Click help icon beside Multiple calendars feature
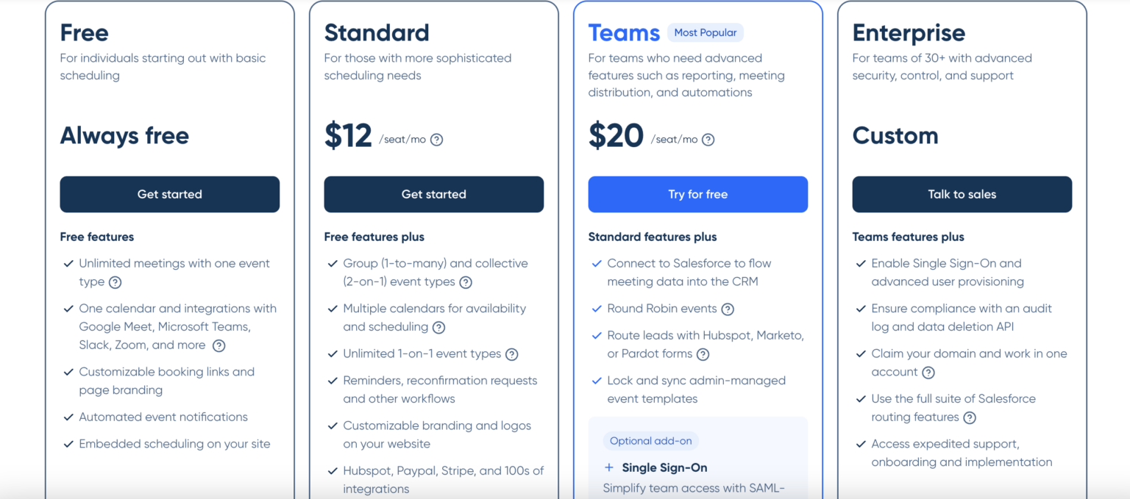 [438, 327]
